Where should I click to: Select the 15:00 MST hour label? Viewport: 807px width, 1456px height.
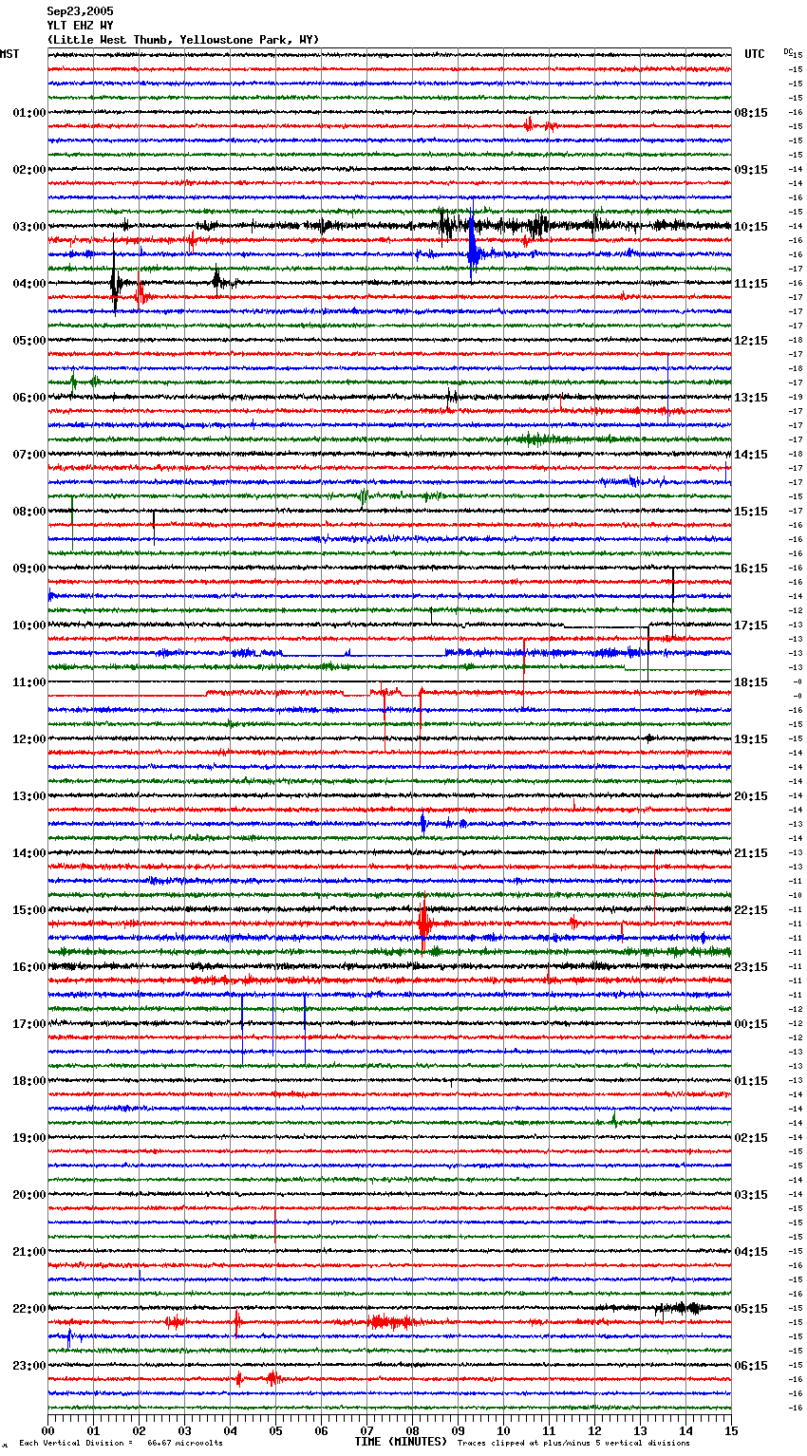(29, 910)
